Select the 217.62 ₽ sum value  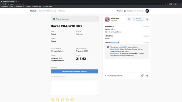[x=82, y=59]
